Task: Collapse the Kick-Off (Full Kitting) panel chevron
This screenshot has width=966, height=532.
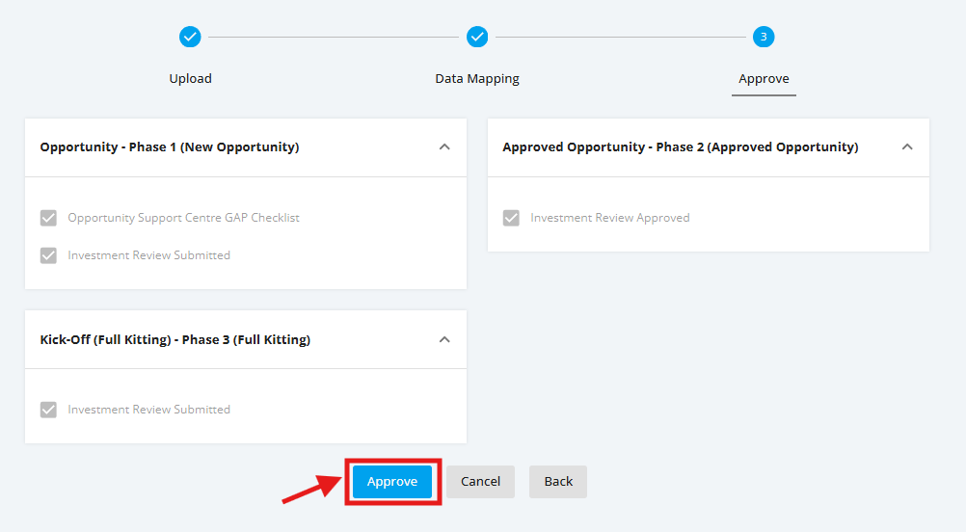Action: (x=444, y=340)
